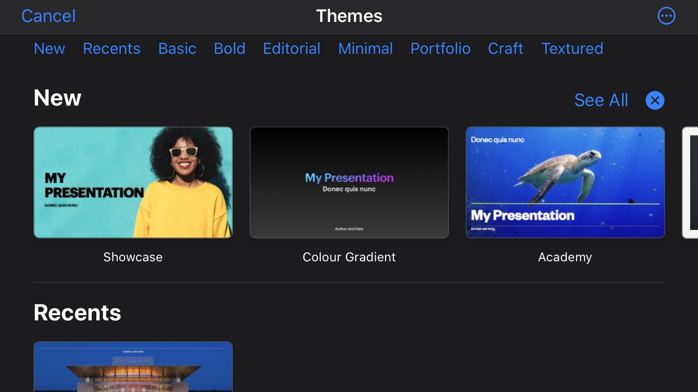Open the Editorial themes category
The image size is (698, 392).
291,49
